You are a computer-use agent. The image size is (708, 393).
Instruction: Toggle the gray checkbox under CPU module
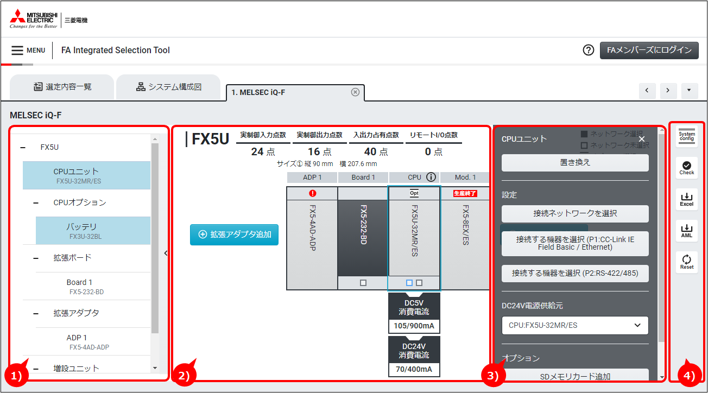click(419, 283)
